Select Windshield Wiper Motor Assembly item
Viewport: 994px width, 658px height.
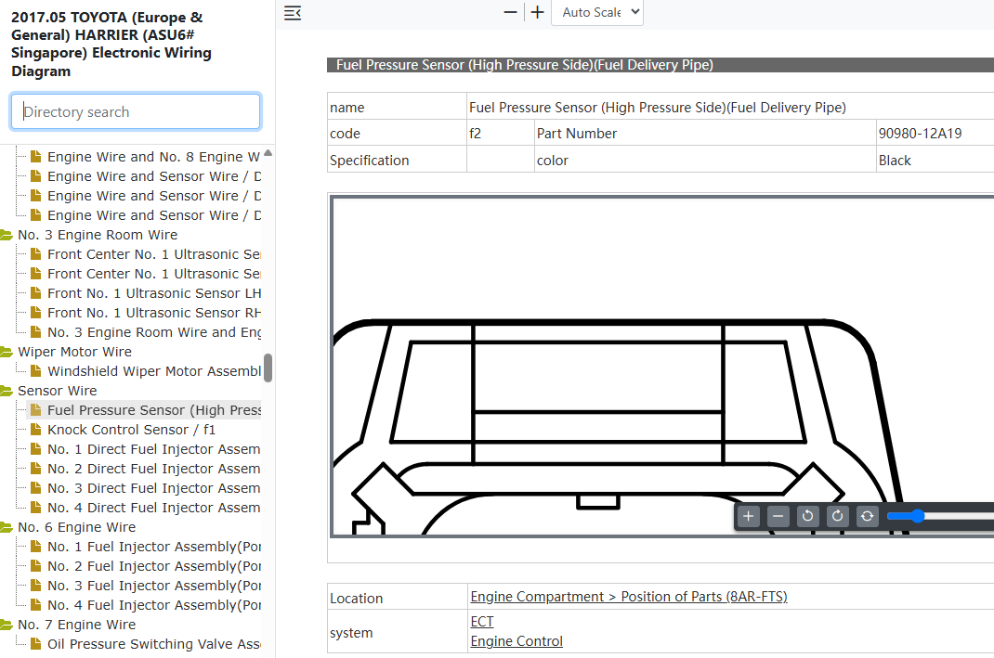[153, 371]
